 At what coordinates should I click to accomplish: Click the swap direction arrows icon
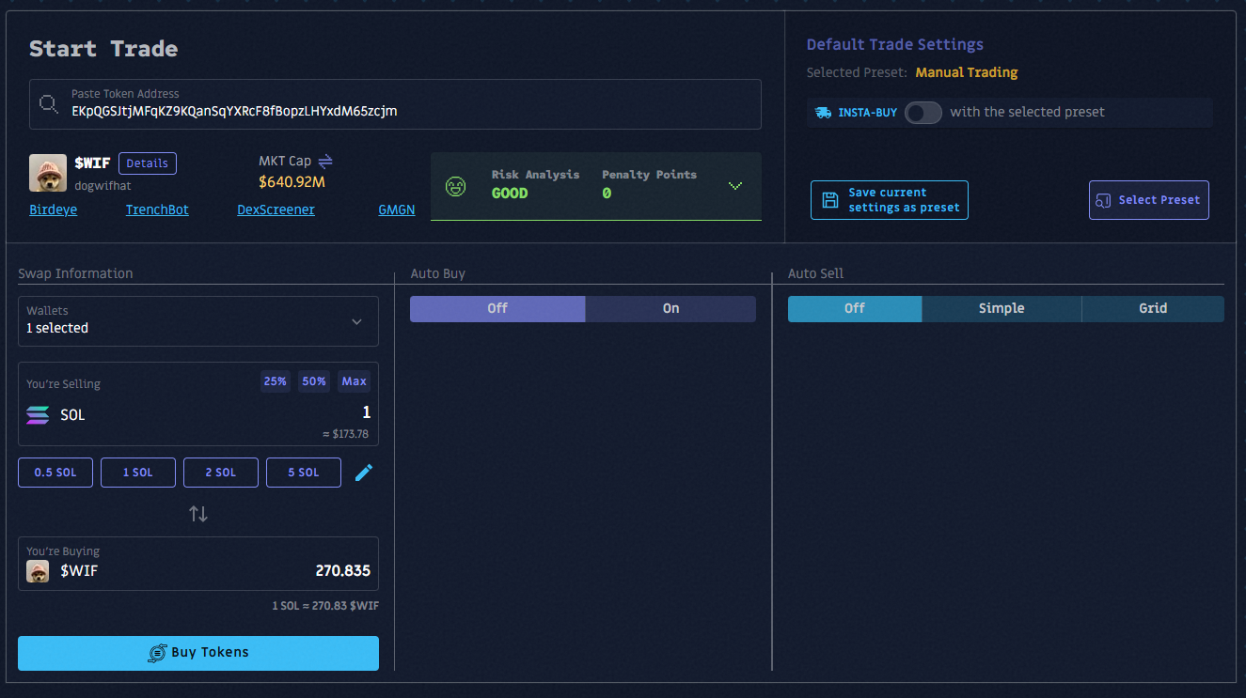tap(198, 514)
